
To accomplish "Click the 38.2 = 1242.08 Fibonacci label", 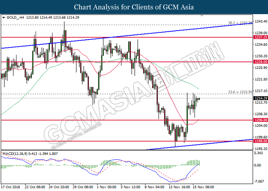I will (240, 23).
